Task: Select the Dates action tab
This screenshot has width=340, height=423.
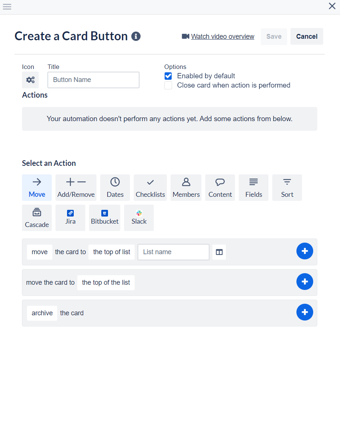Action: click(x=115, y=187)
